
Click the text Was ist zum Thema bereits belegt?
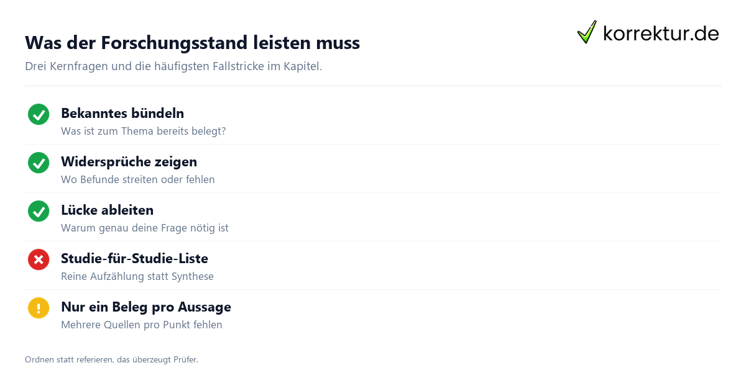click(x=144, y=131)
